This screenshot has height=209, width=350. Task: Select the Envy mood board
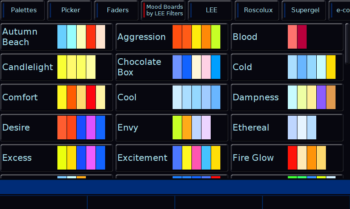click(172, 128)
